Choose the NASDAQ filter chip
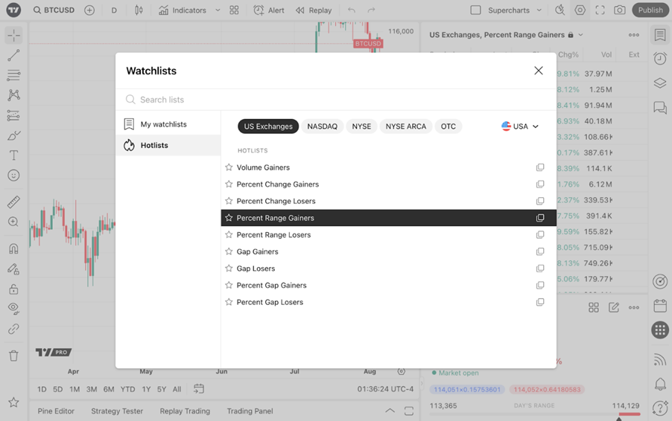The width and height of the screenshot is (672, 421). click(x=323, y=126)
